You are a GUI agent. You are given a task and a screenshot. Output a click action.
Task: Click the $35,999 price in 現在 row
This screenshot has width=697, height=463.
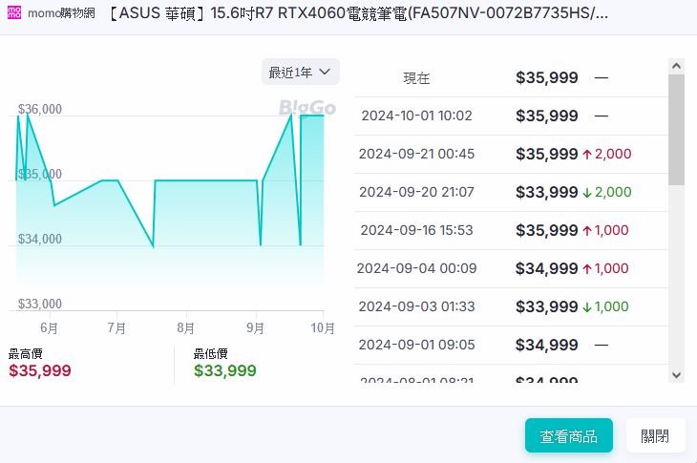tap(547, 77)
